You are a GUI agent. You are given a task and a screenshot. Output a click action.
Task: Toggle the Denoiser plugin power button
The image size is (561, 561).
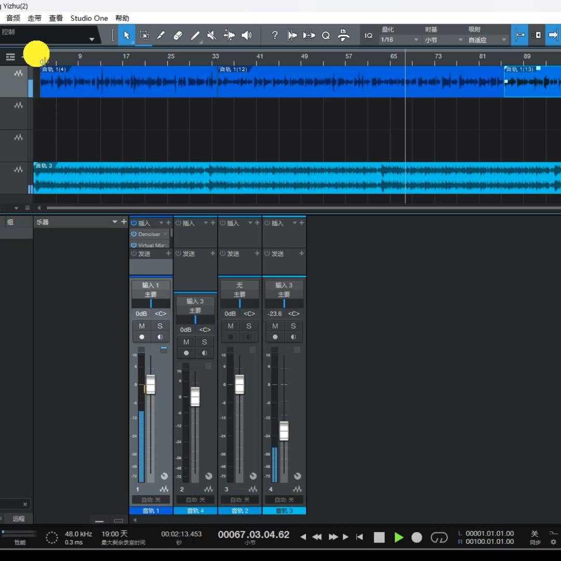click(x=134, y=234)
